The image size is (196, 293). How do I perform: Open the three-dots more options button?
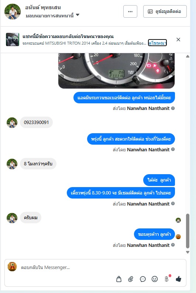click(130, 11)
